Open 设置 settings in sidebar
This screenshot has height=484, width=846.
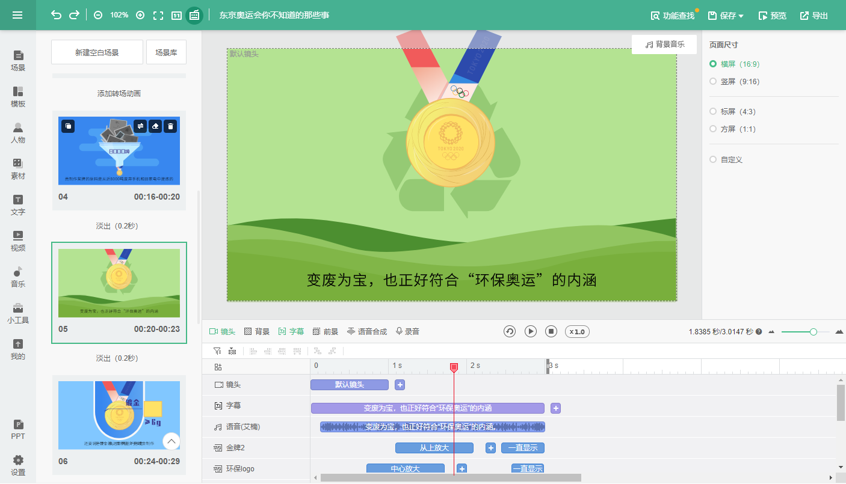pos(18,465)
